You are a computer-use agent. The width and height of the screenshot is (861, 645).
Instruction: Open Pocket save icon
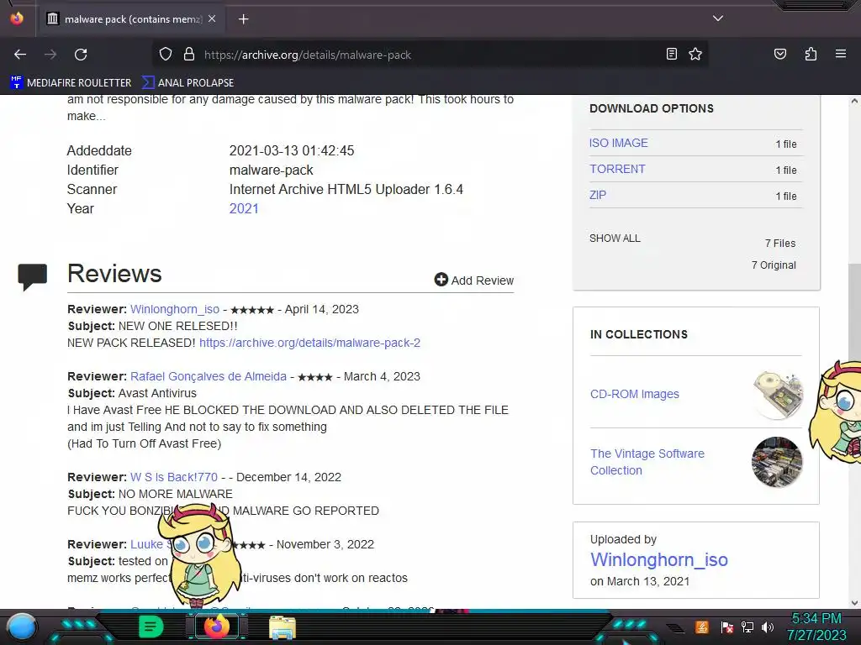click(x=779, y=54)
